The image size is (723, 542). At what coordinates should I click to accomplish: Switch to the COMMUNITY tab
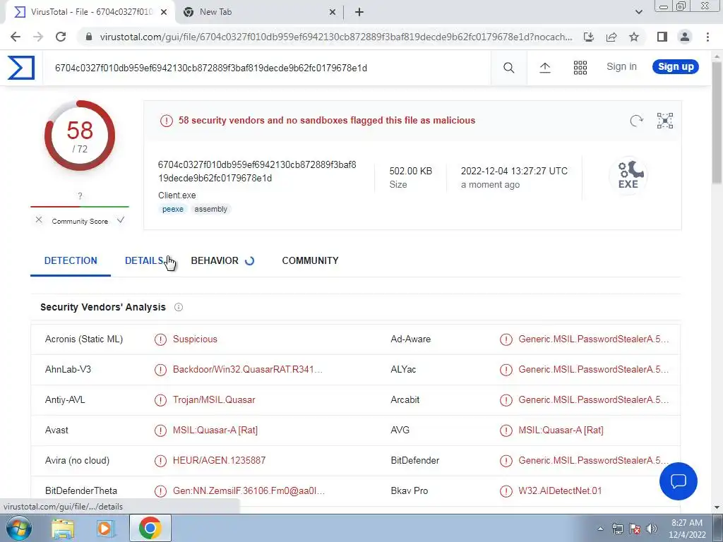[311, 261]
